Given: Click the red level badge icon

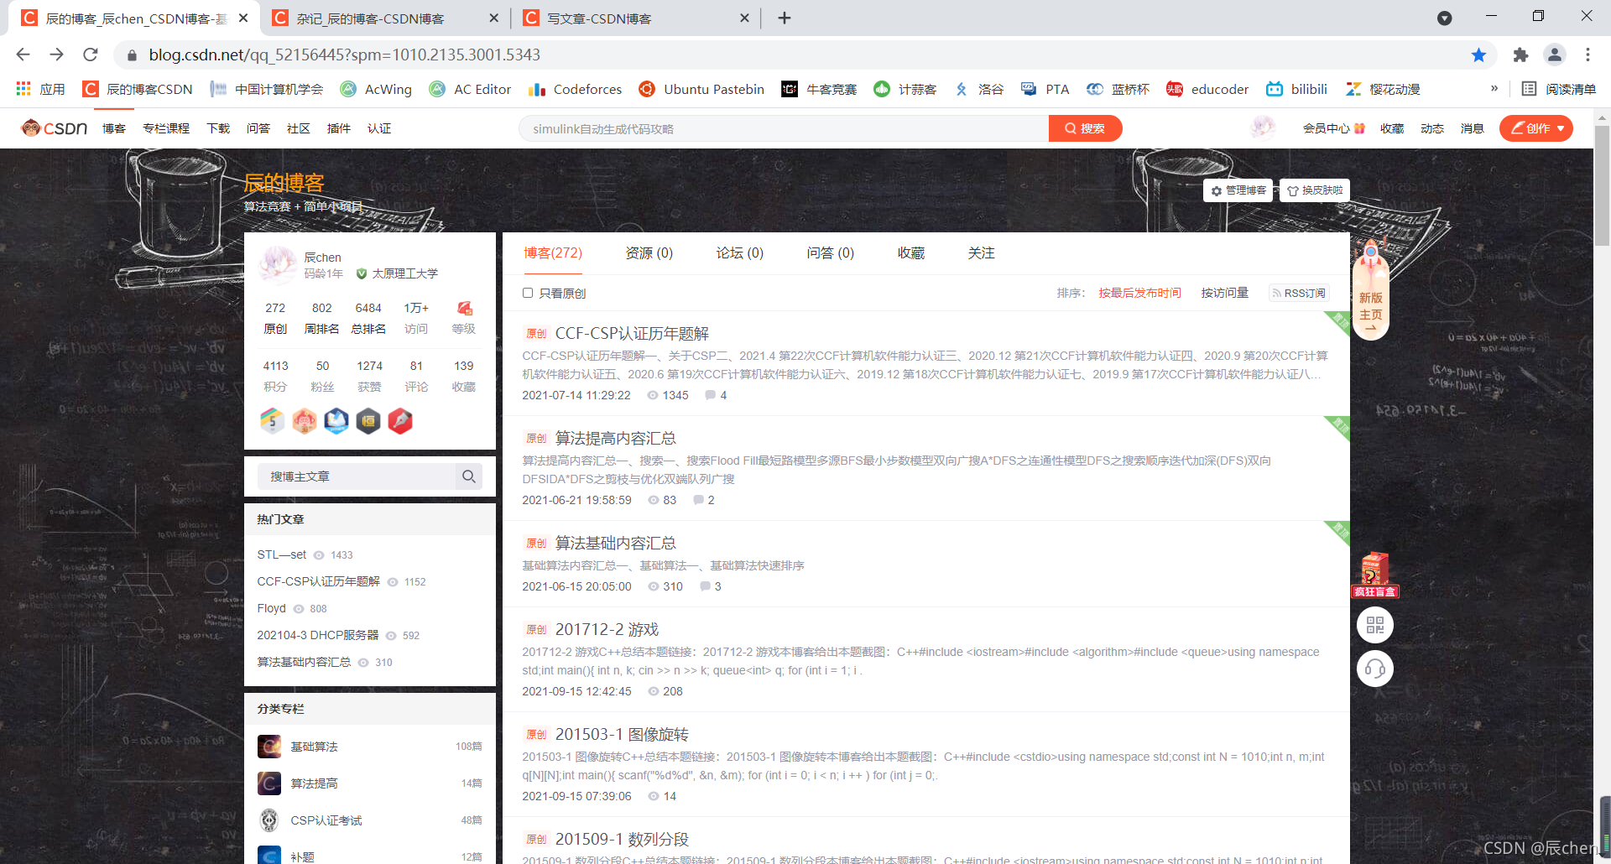Looking at the screenshot, I should tap(464, 309).
